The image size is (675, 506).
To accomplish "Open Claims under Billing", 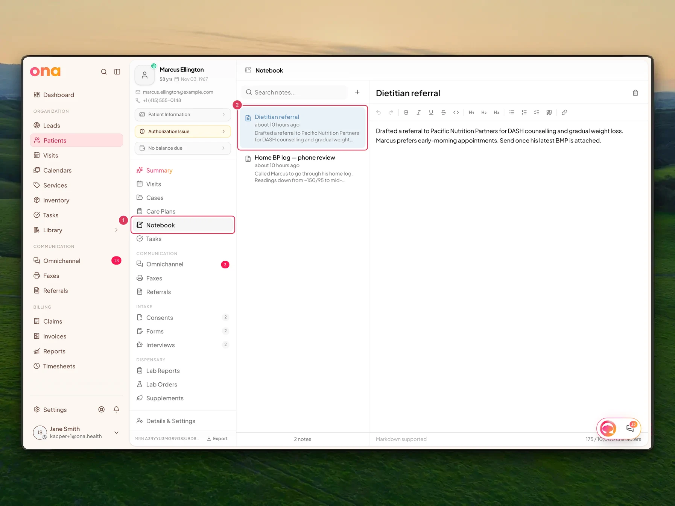I will (76, 321).
